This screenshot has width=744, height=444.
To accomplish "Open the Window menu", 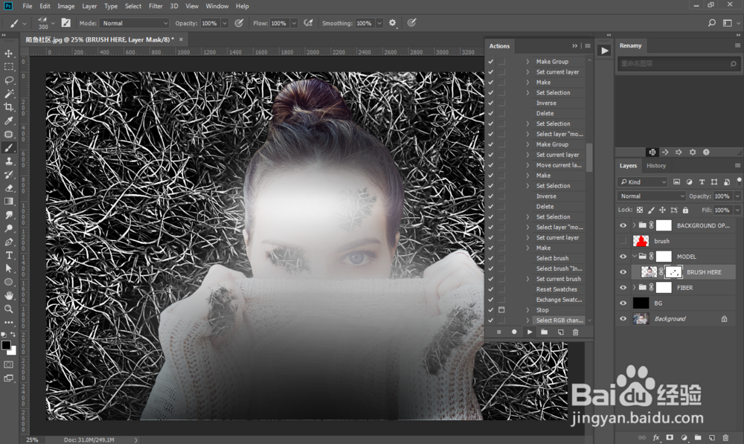I will coord(217,6).
